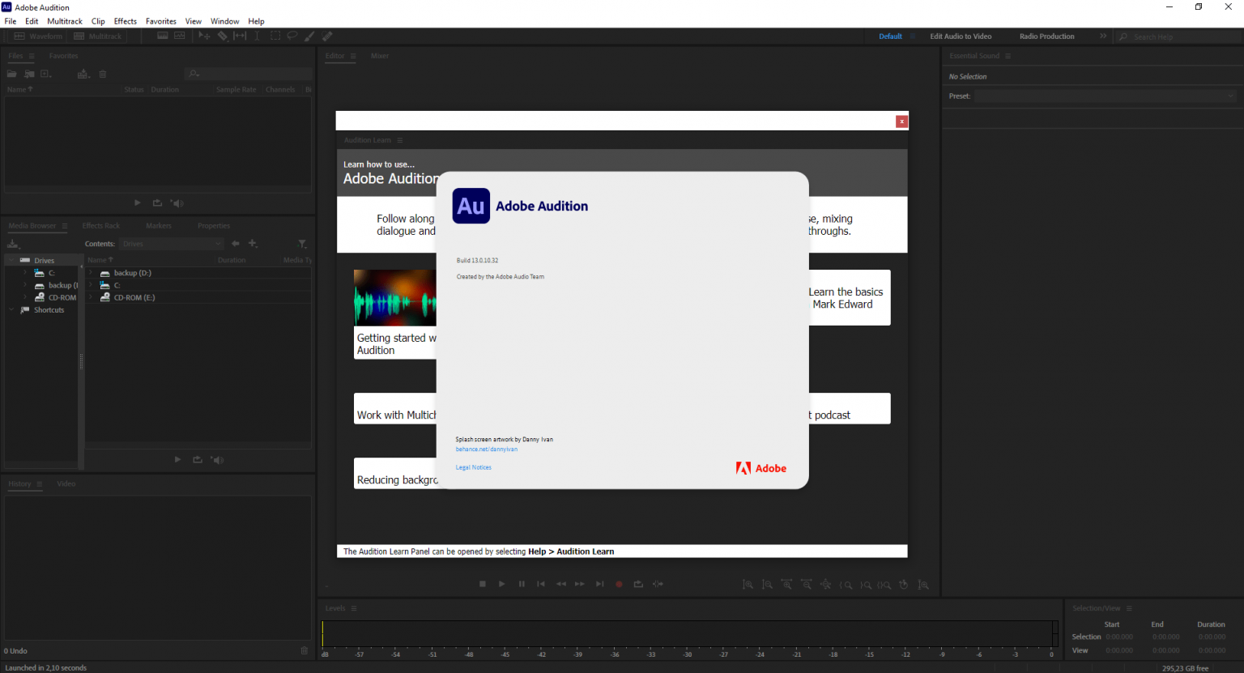
Task: Expand the Shortcuts tree node
Action: [11, 310]
